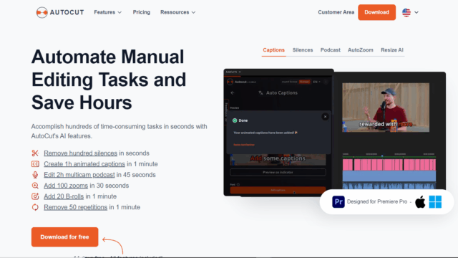Click the orange Add captions button in plugin
Image resolution: width=458 pixels, height=258 pixels.
point(278,190)
